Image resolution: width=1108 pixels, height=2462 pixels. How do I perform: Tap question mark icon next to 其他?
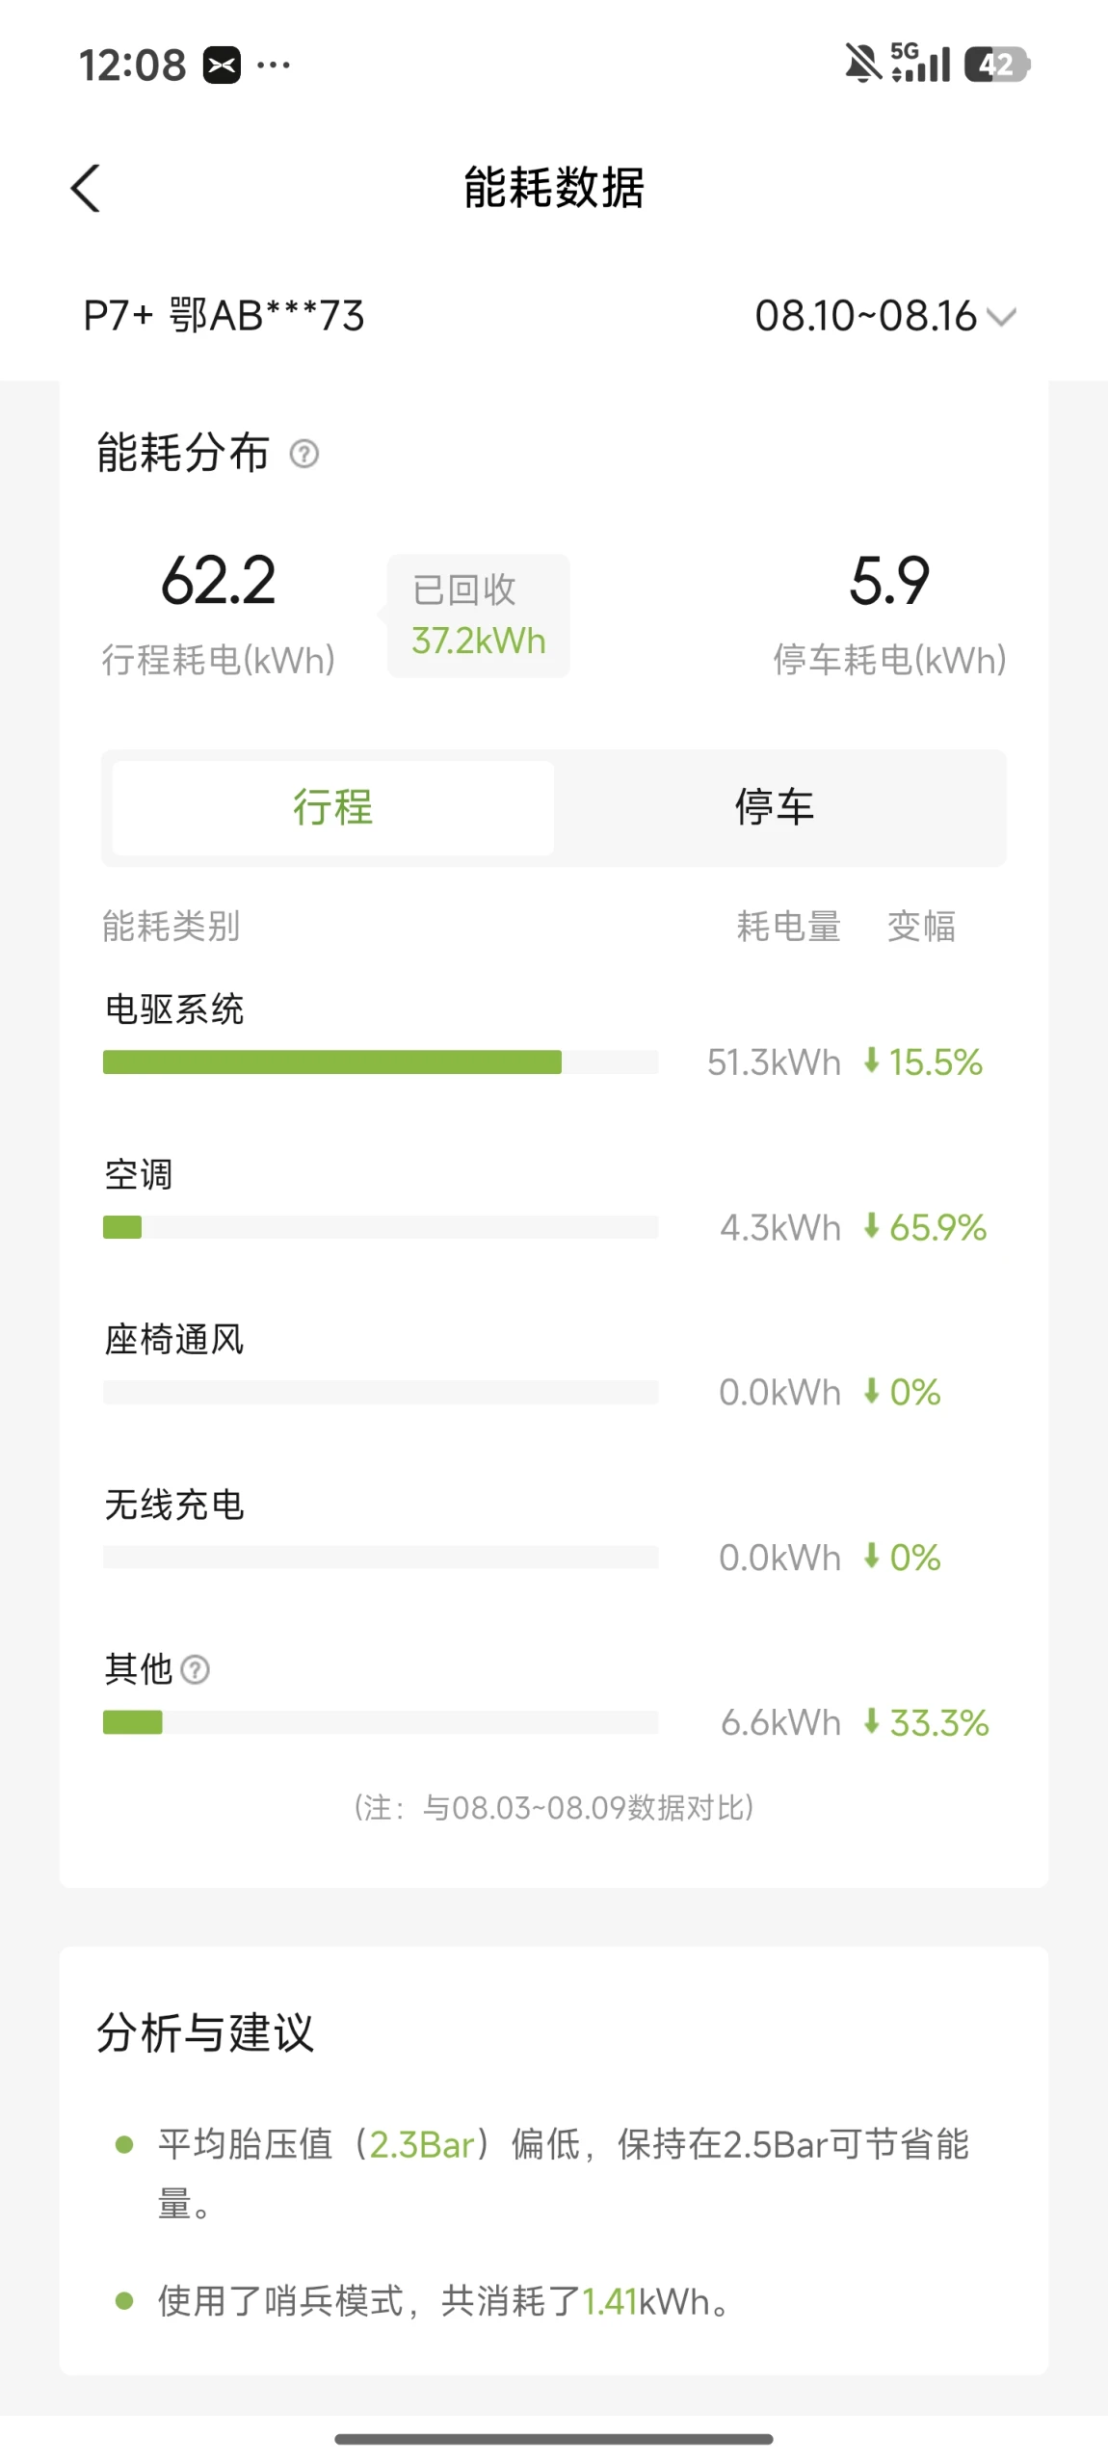[196, 1669]
